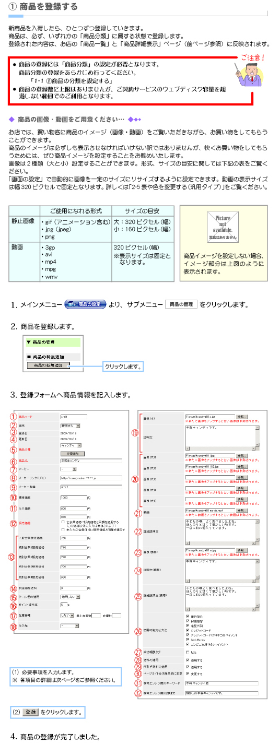Toggle the WebMoney payment checkbox

click(x=188, y=640)
